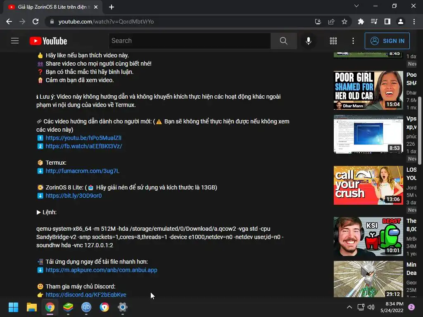Open the Call Your Crush video thumbnail
Viewport: 423px width, 317px height.
368,185
